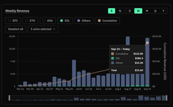Click the $140.0K right axis label

[x=157, y=36]
